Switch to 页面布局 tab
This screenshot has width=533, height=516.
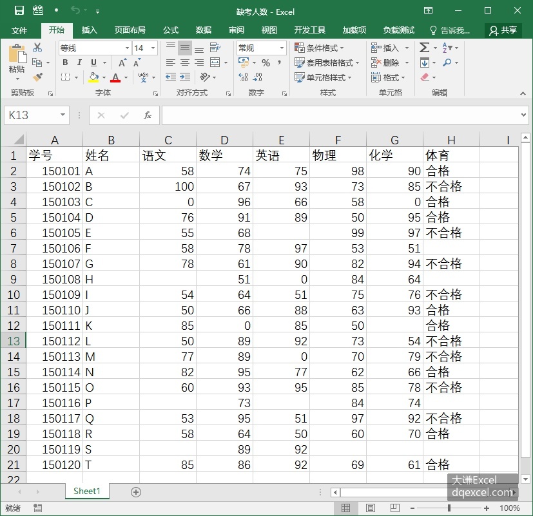pos(130,30)
